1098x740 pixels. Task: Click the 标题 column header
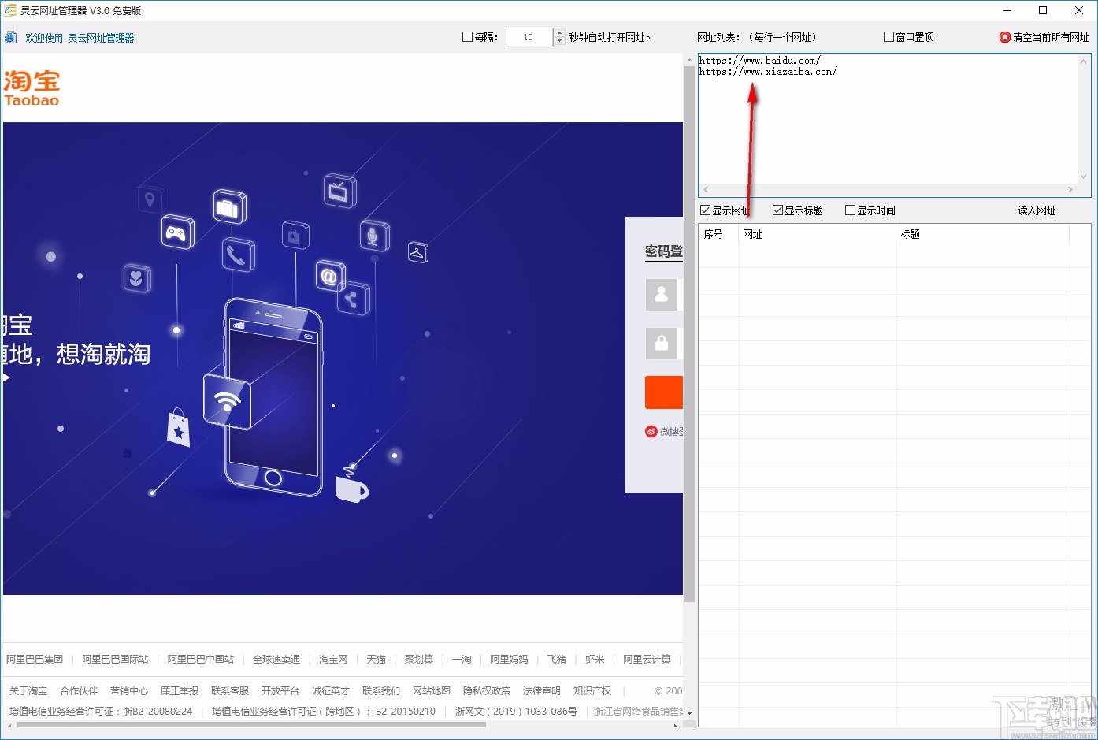tap(982, 234)
